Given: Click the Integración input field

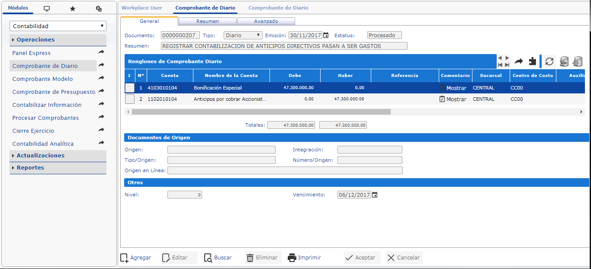Looking at the screenshot, I should coord(370,150).
